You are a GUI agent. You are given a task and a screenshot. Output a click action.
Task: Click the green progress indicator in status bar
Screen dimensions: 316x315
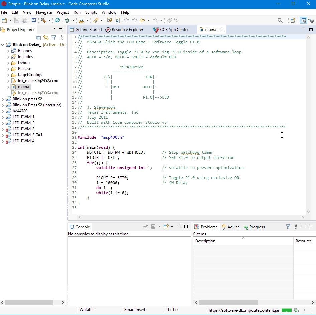pyautogui.click(x=287, y=310)
